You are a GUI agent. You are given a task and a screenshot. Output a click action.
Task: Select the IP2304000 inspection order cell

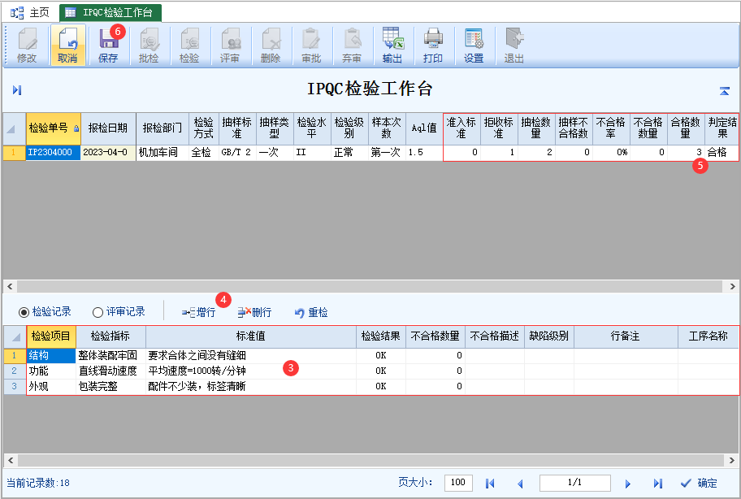pos(54,153)
